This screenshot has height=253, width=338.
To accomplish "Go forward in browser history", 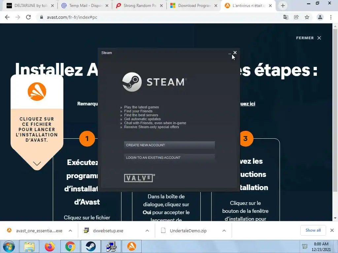I will point(18,17).
